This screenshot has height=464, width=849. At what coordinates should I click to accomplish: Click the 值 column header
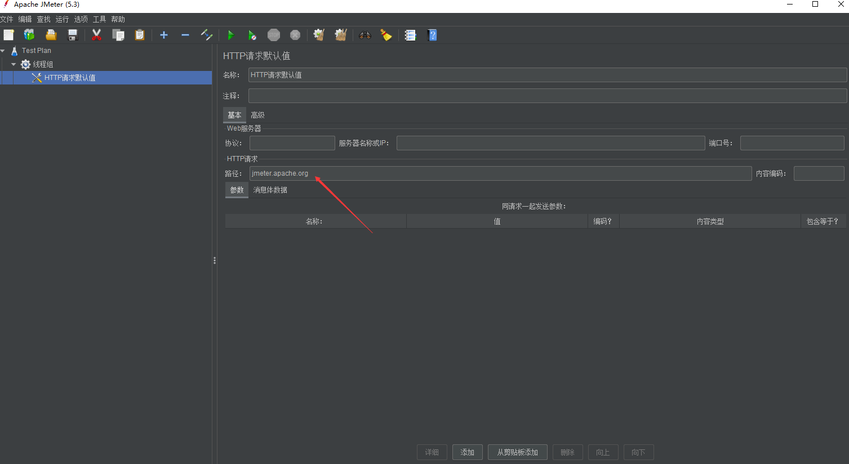pyautogui.click(x=497, y=221)
